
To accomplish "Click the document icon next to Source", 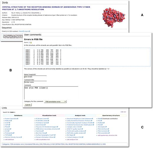I will 31,43.
